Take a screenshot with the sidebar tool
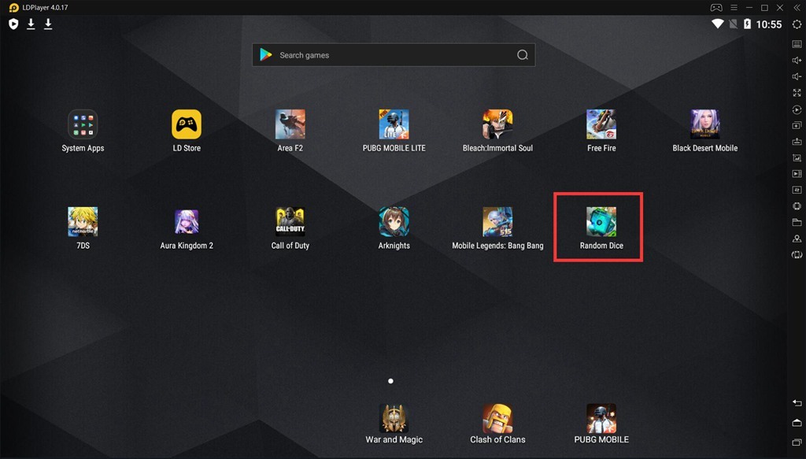This screenshot has width=806, height=459. pos(797,157)
